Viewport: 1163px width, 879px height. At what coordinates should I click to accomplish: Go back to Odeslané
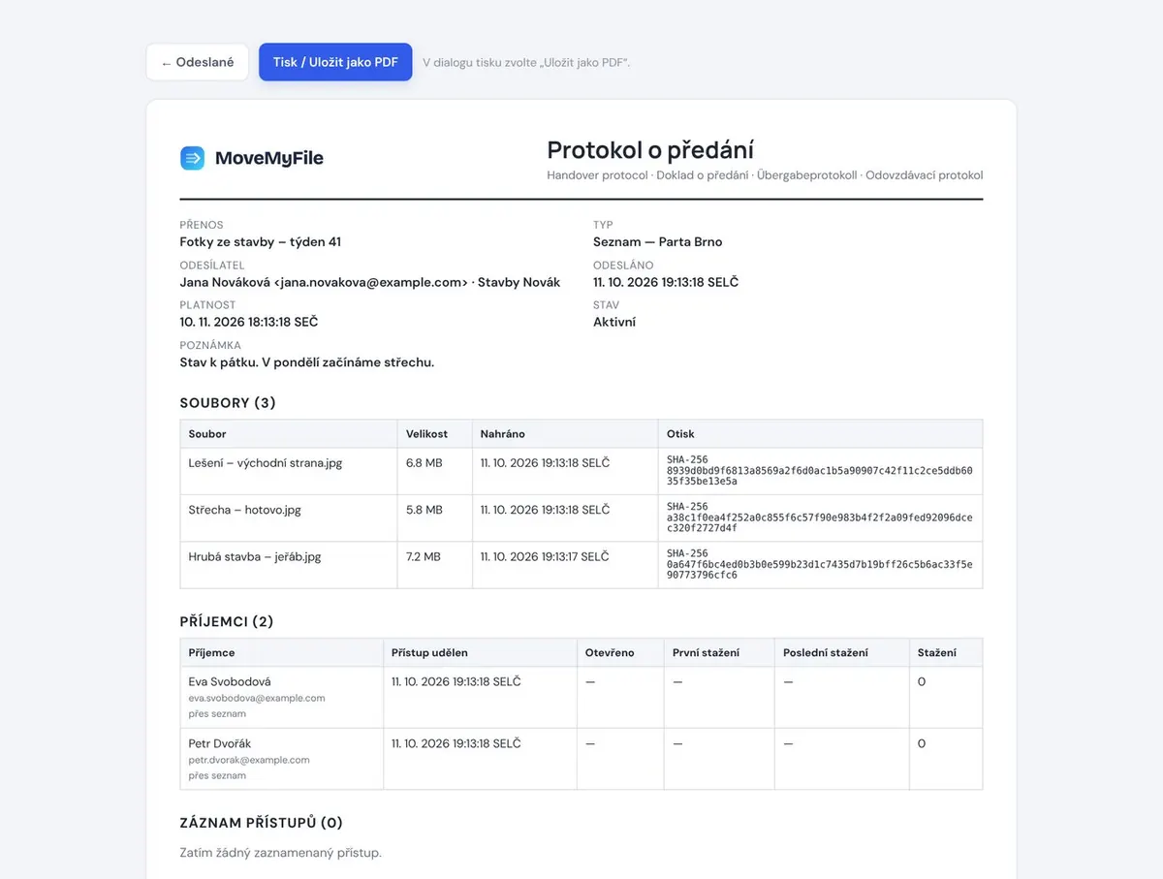tap(198, 62)
